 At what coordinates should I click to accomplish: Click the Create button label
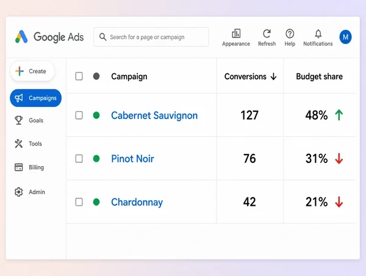[x=37, y=71]
